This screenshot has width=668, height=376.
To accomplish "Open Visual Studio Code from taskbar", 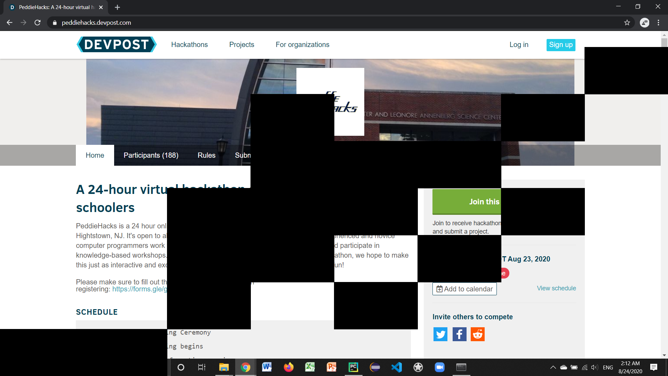I will (396, 367).
